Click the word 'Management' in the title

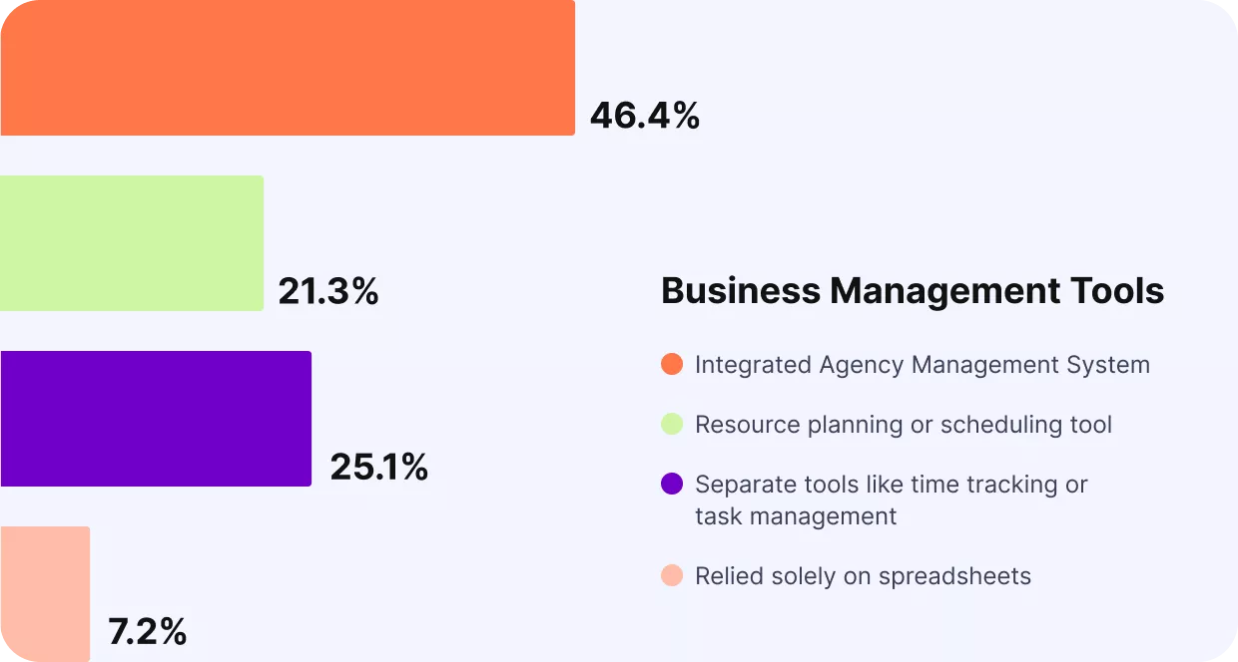tap(943, 291)
